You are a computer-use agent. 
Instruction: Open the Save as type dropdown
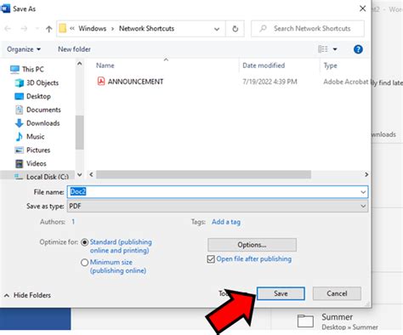(x=363, y=206)
